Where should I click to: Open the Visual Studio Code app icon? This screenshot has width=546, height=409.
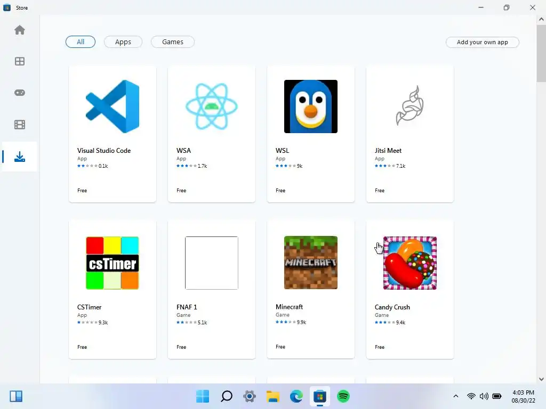113,107
